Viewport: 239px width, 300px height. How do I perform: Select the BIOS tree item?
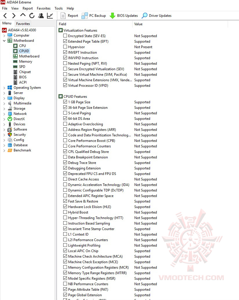pos(23,77)
